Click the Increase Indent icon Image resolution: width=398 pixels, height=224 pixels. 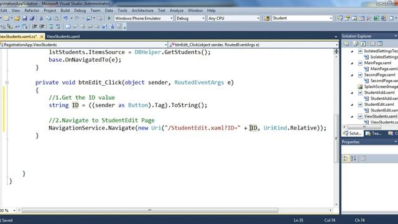tap(42, 26)
